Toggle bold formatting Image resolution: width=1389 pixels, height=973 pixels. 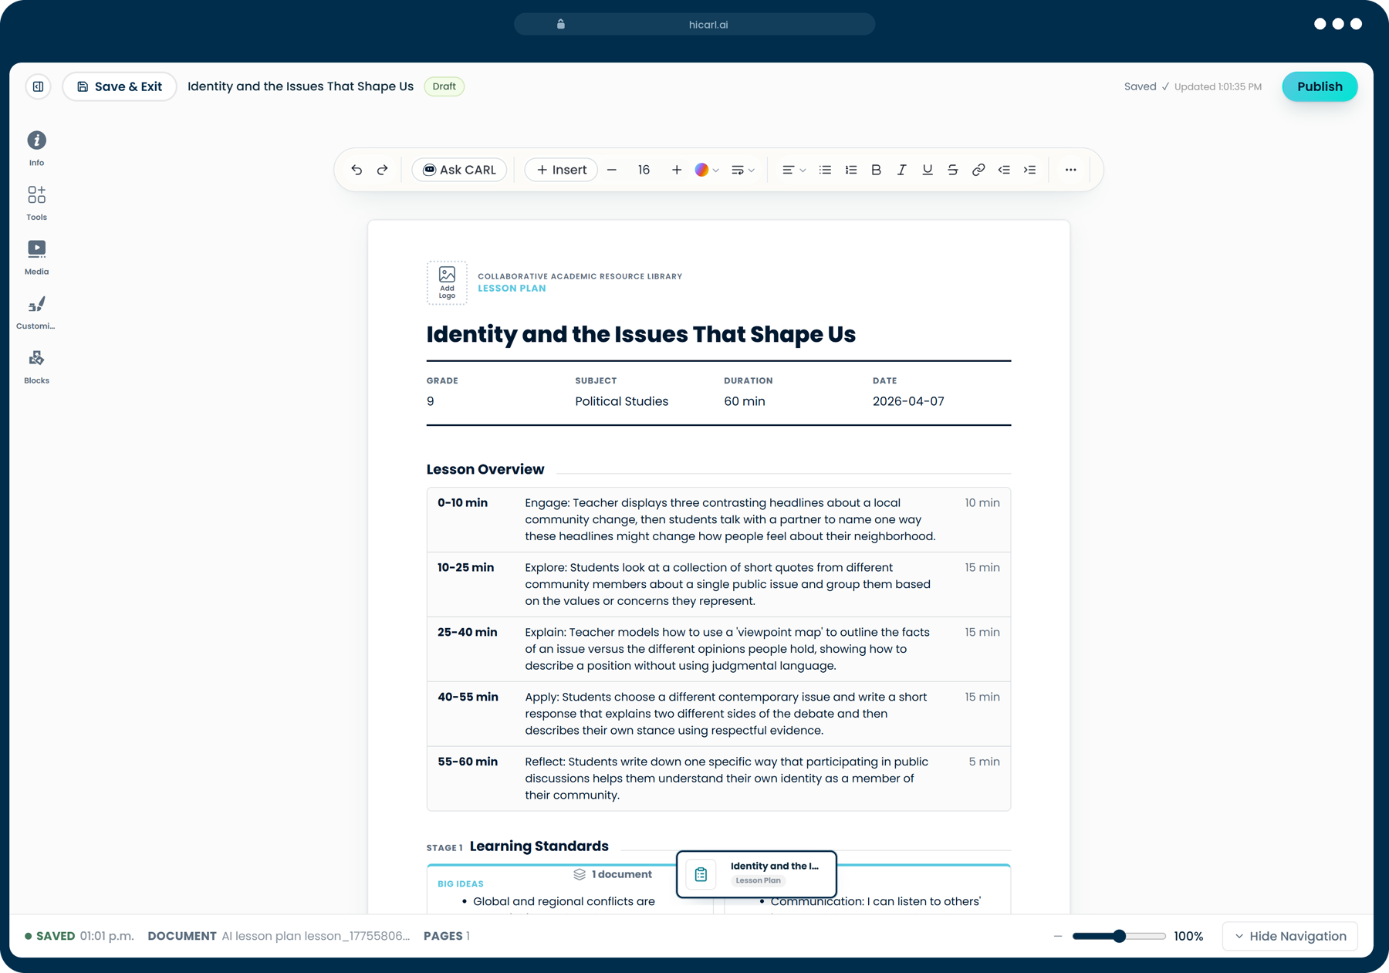[x=876, y=170]
